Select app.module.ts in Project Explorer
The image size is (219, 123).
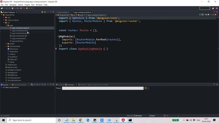(17, 41)
